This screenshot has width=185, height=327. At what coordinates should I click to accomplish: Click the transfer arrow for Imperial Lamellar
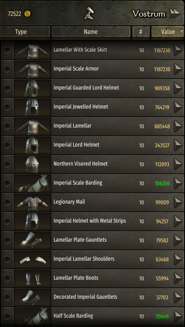[178, 126]
